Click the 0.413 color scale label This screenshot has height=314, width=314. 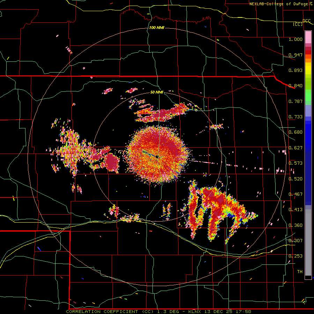click(296, 210)
